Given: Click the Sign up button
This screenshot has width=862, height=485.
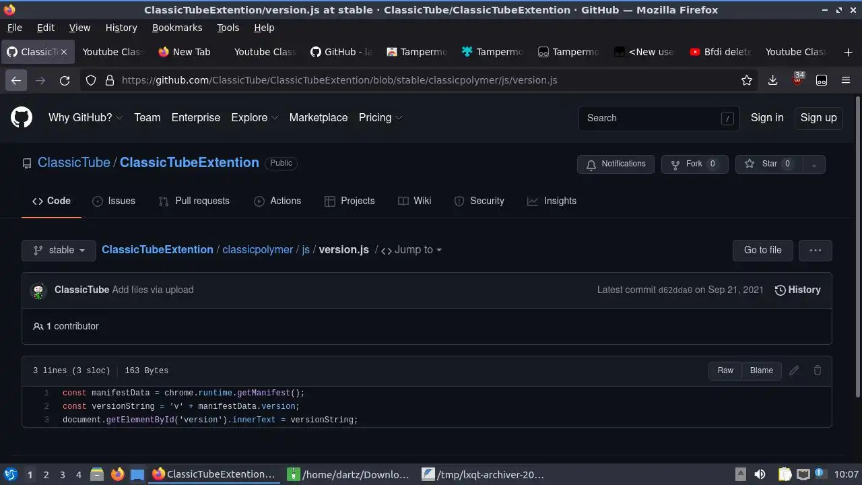Looking at the screenshot, I should (818, 118).
